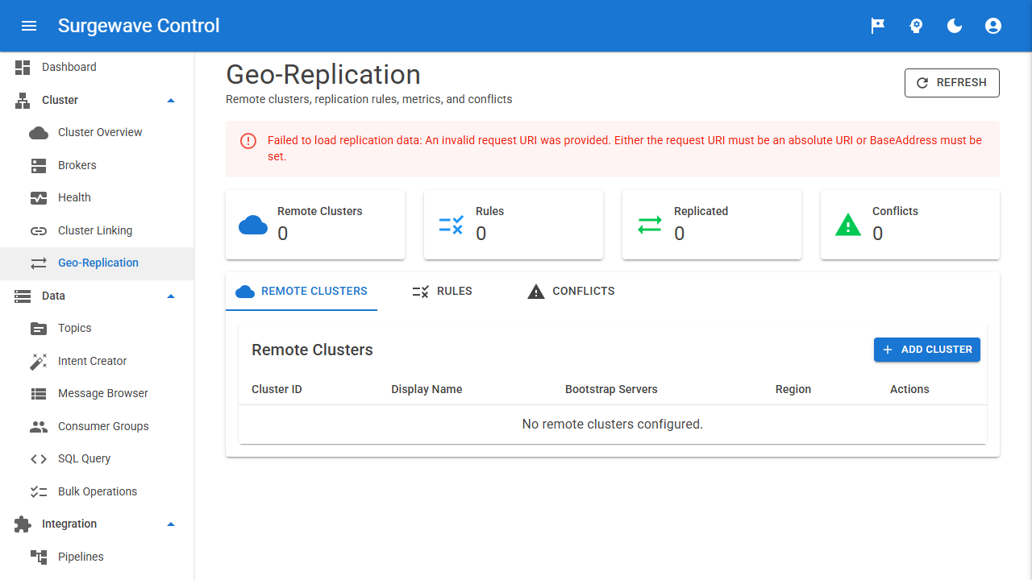The height and width of the screenshot is (580, 1032).
Task: Click the Region column header
Action: pos(793,389)
